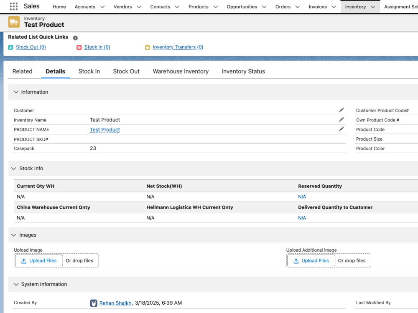Click the drop files area under Upload Image
This screenshot has width=418, height=313.
pos(79,260)
